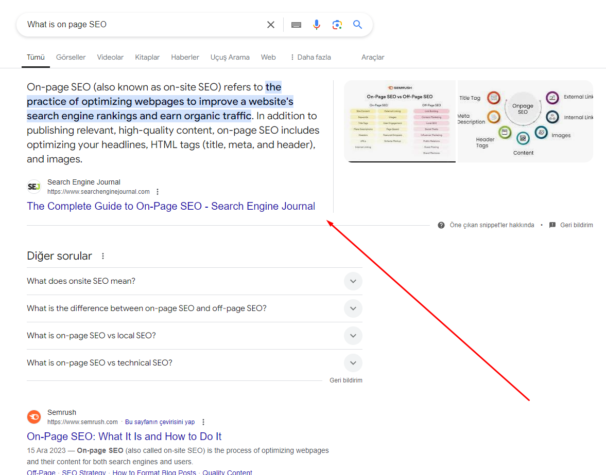Open the Onpage SEO circular diagram thumbnail
Screen dimensions: 606x475
click(x=525, y=121)
